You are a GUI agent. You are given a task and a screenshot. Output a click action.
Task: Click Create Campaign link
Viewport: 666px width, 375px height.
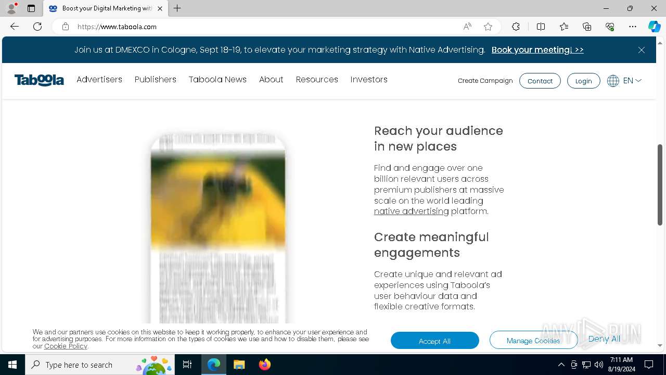485,81
